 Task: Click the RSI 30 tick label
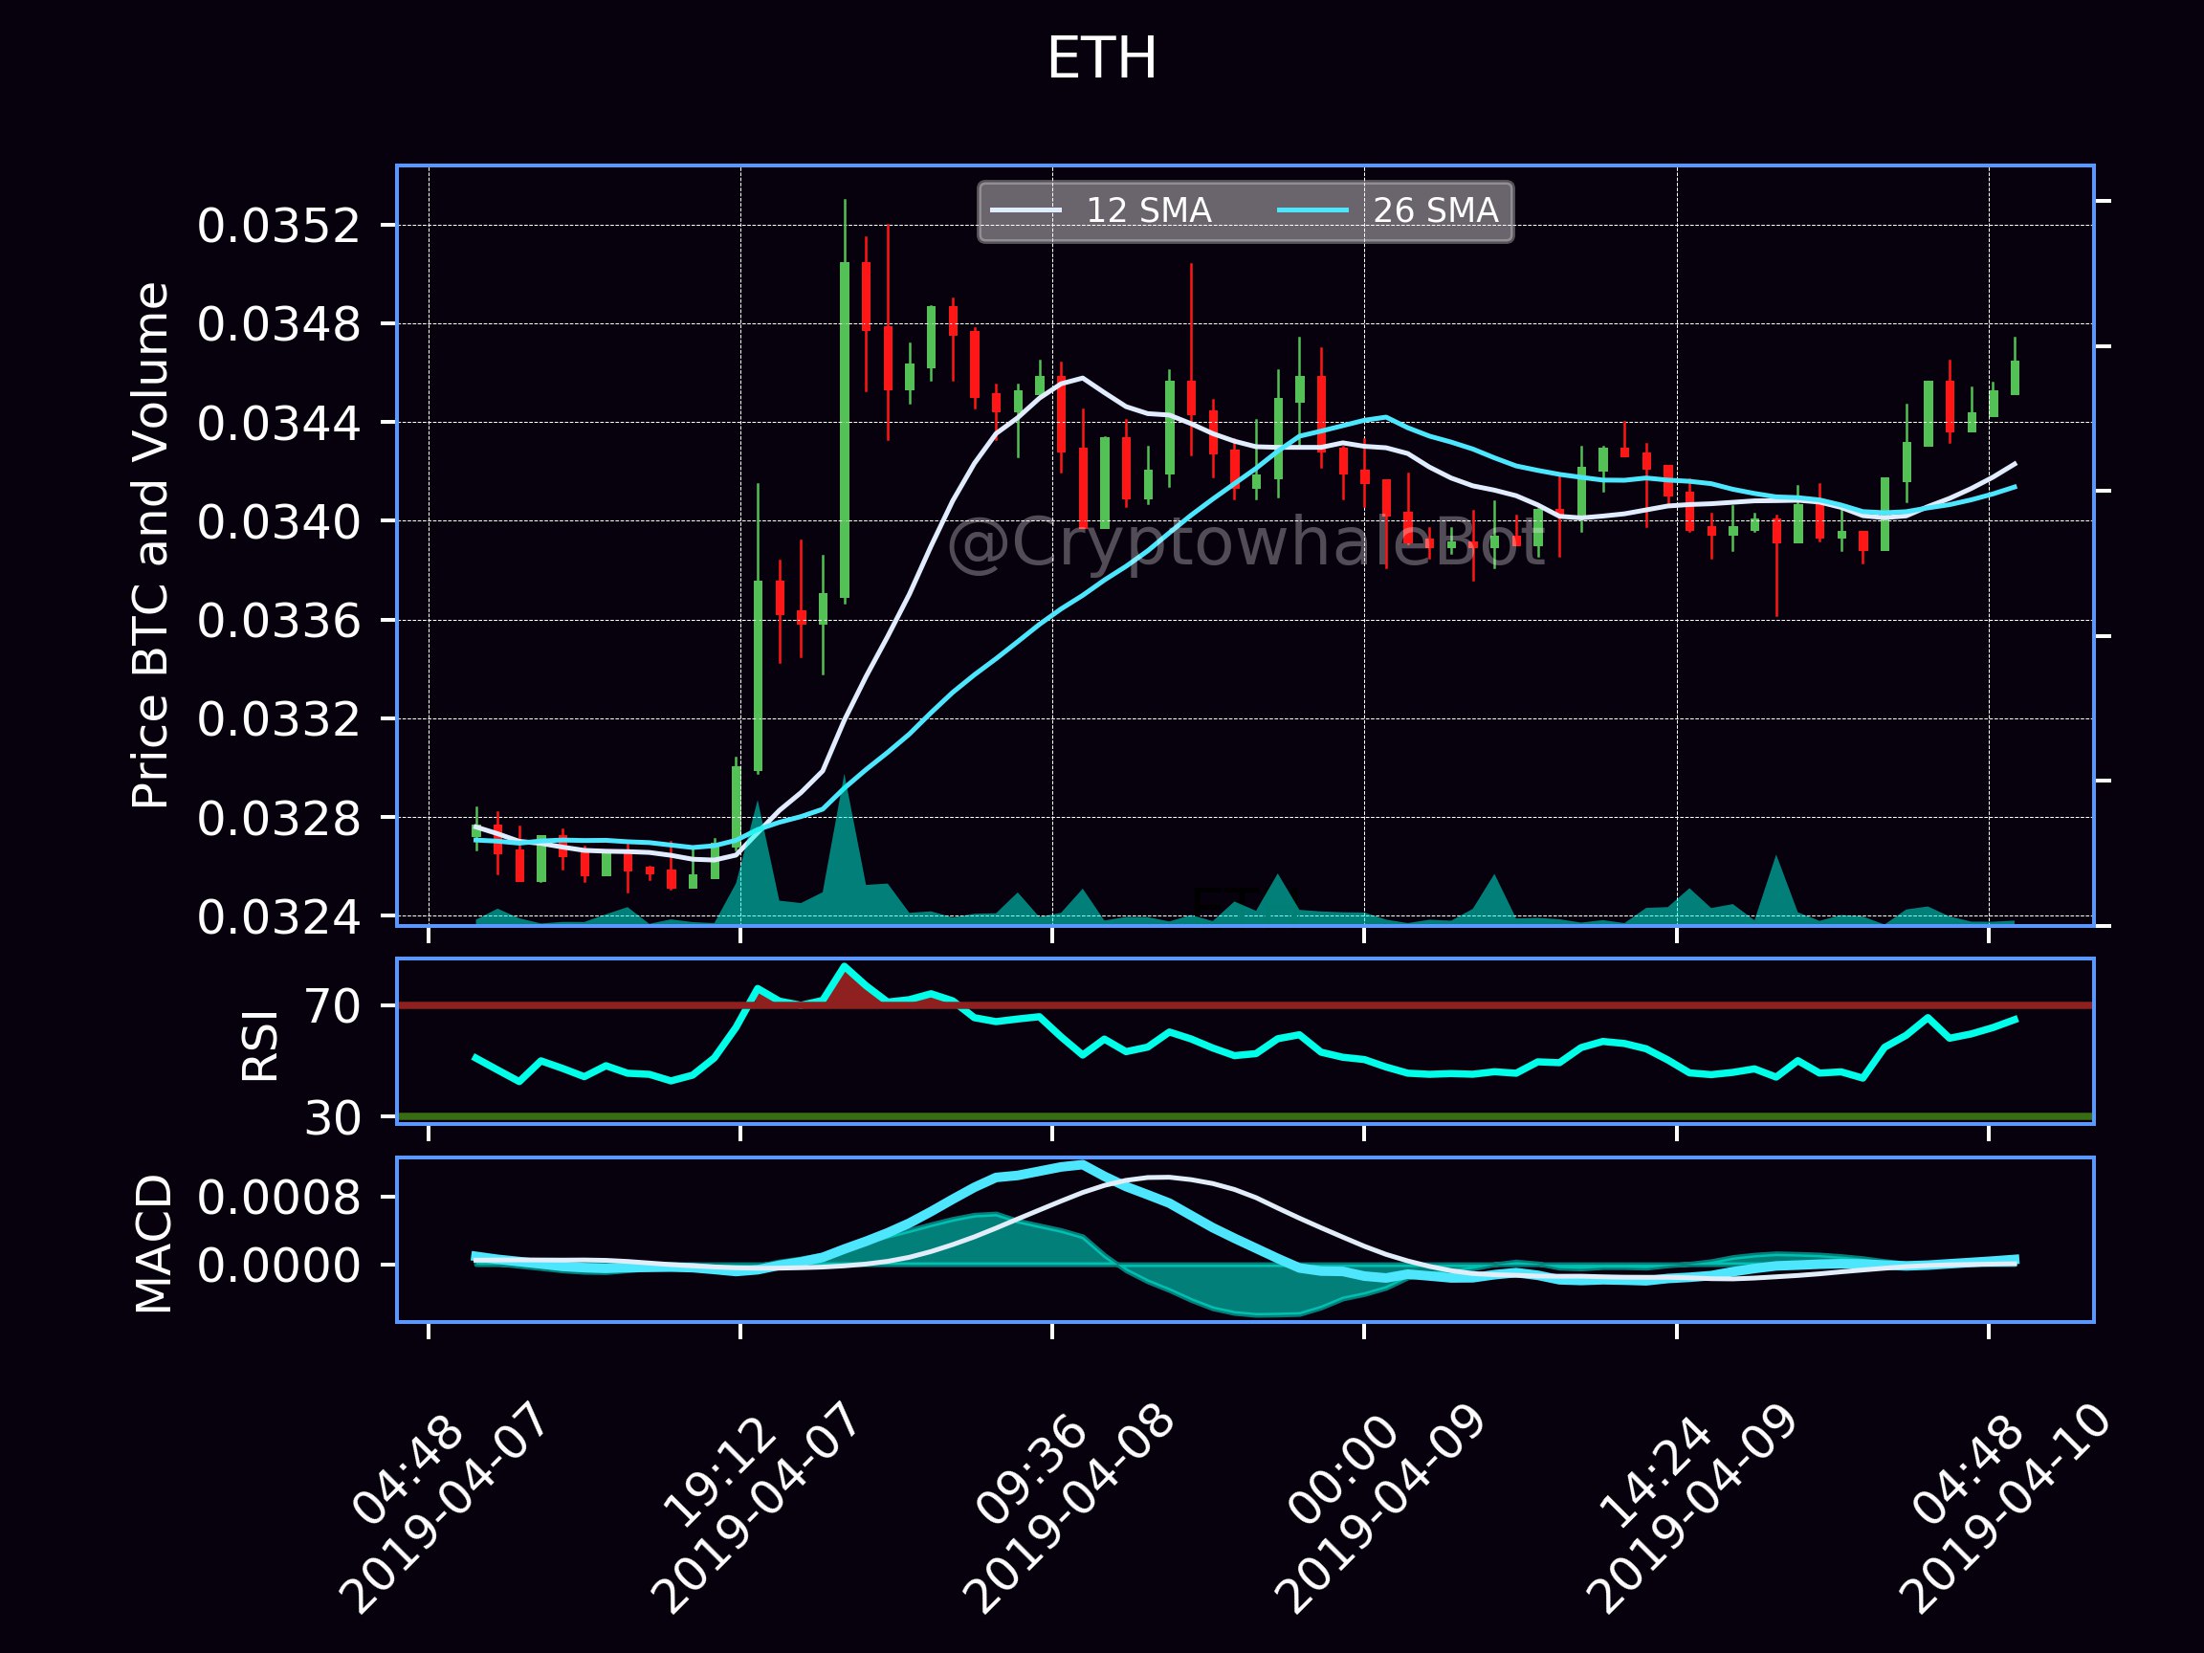point(333,1118)
